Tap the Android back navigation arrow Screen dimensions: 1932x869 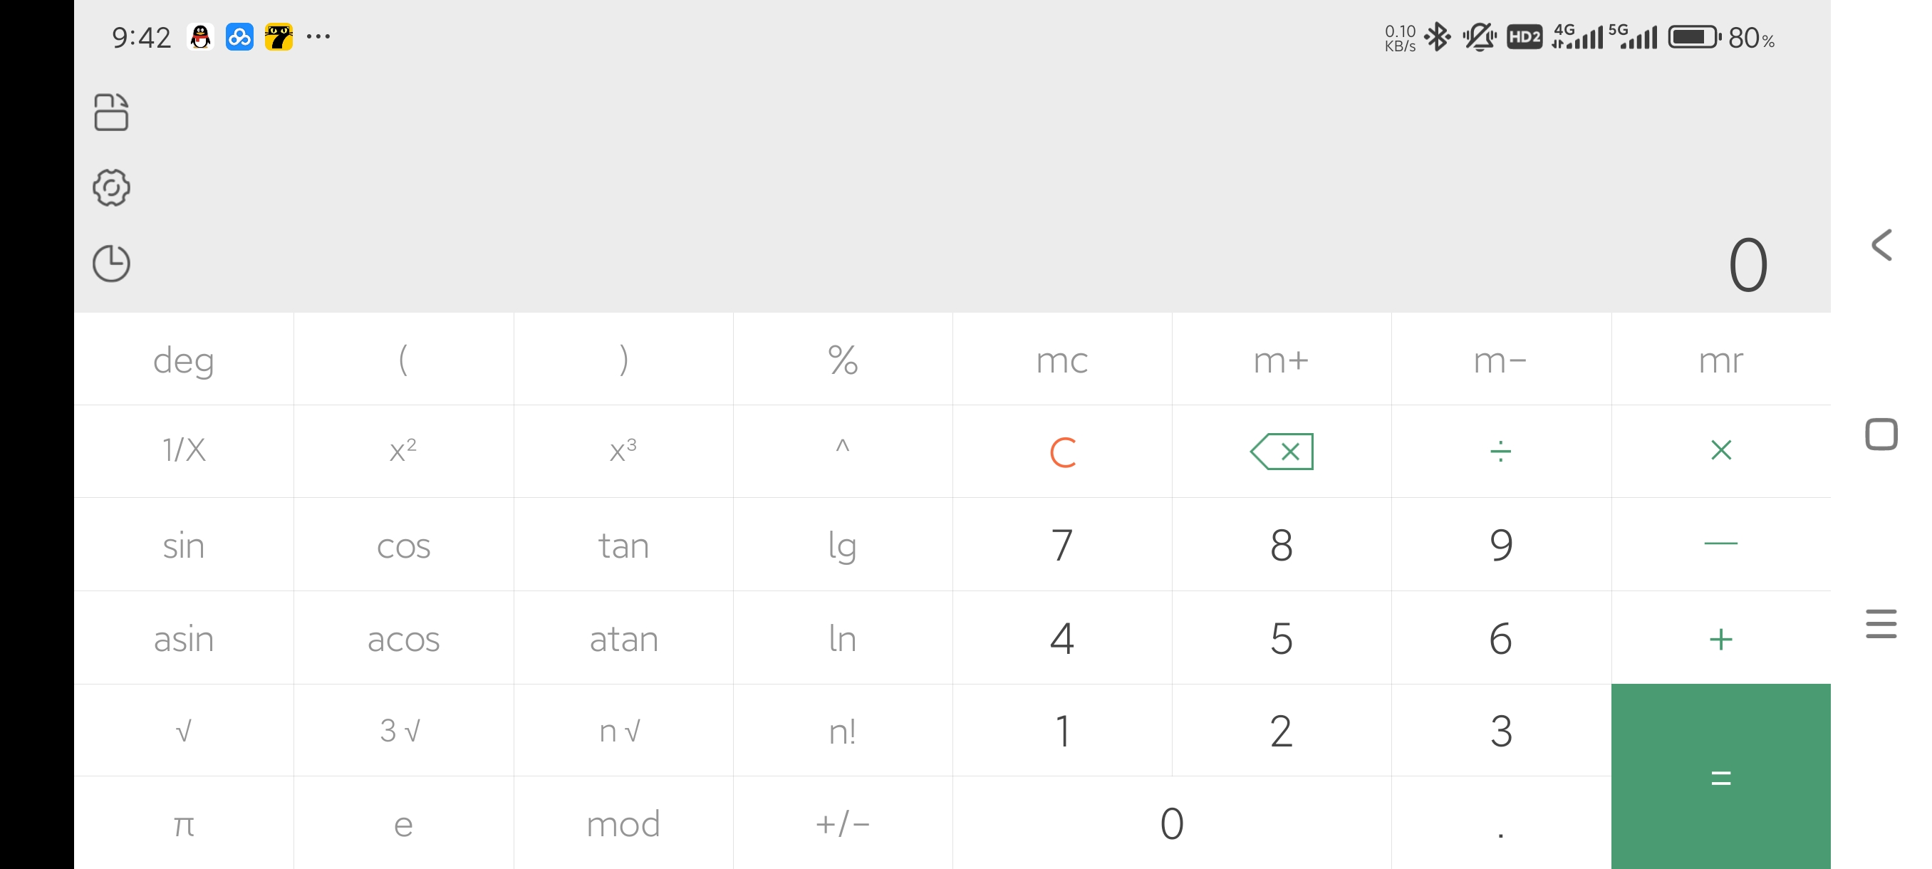pos(1881,245)
